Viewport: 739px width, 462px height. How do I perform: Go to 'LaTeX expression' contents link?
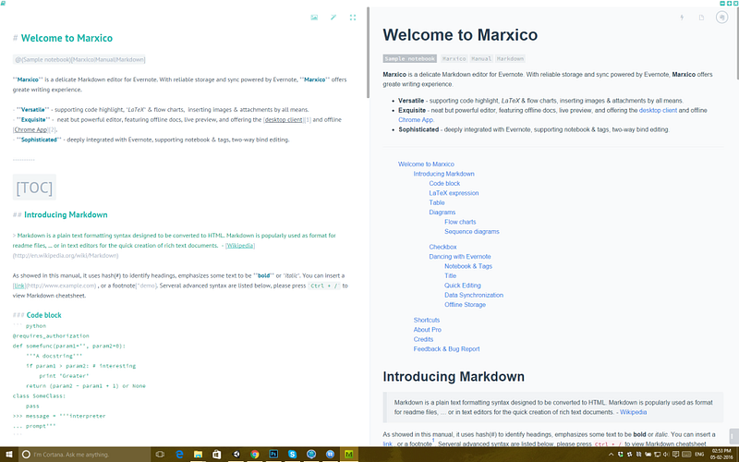pos(454,193)
